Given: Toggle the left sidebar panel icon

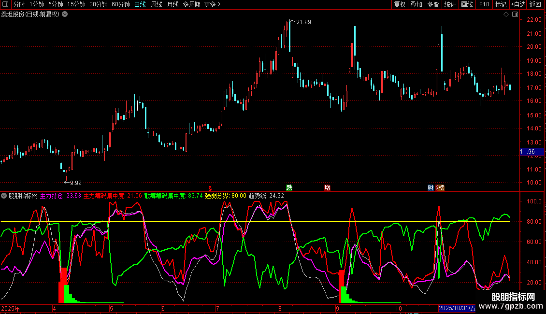Looking at the screenshot, I should point(5,5).
